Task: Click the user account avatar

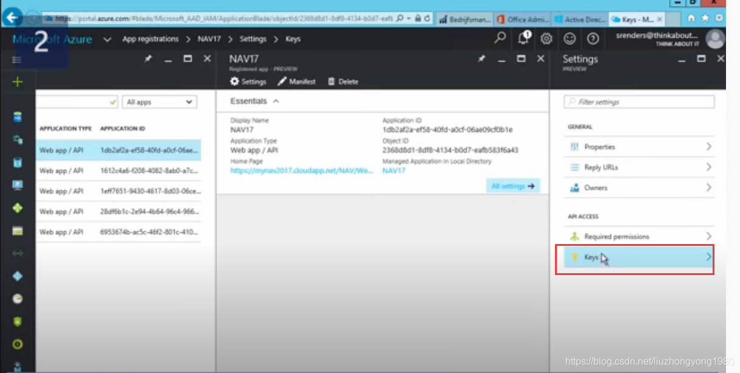Action: tap(715, 39)
